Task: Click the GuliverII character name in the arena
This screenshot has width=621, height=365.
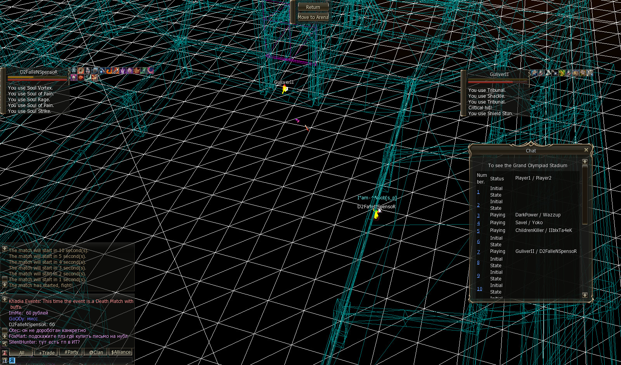Action: (284, 82)
